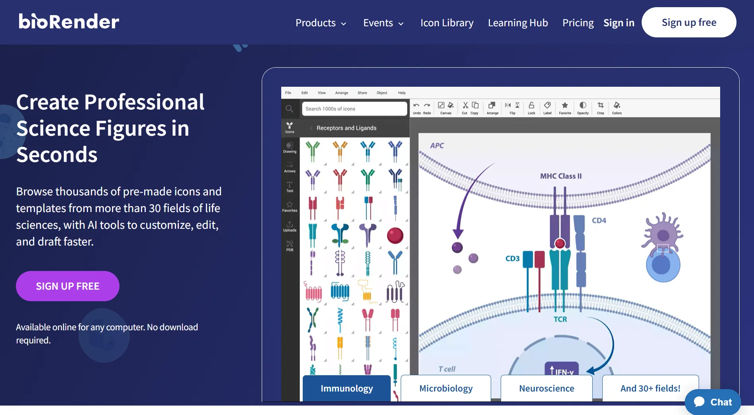Select the Neuroscience tab
Viewport: 754px width, 415px height.
click(x=546, y=388)
